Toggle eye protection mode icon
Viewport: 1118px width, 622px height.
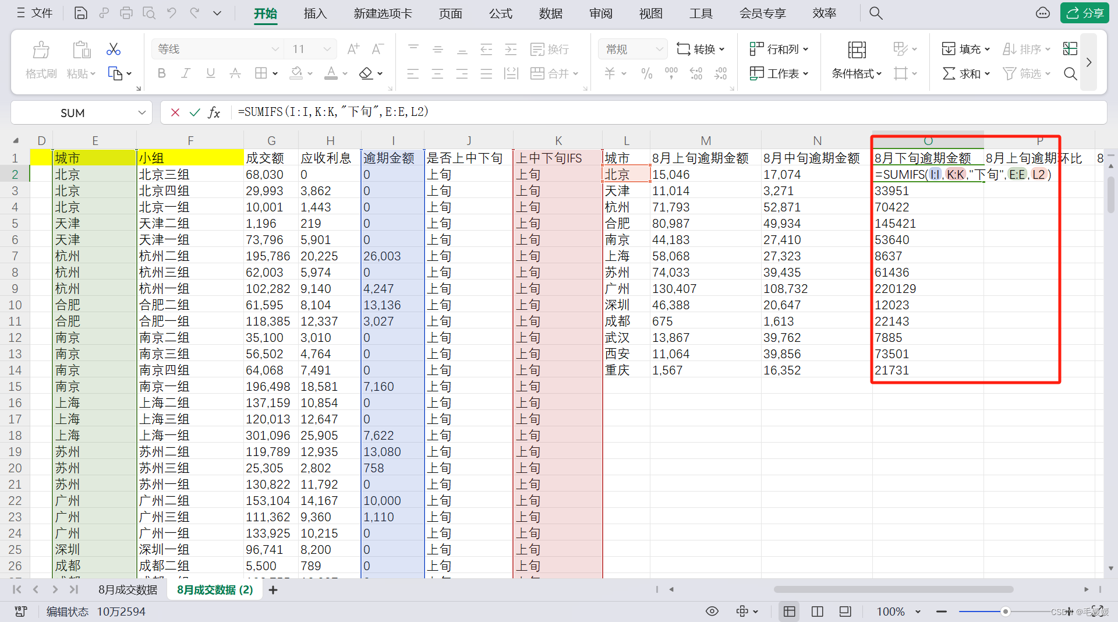[712, 611]
